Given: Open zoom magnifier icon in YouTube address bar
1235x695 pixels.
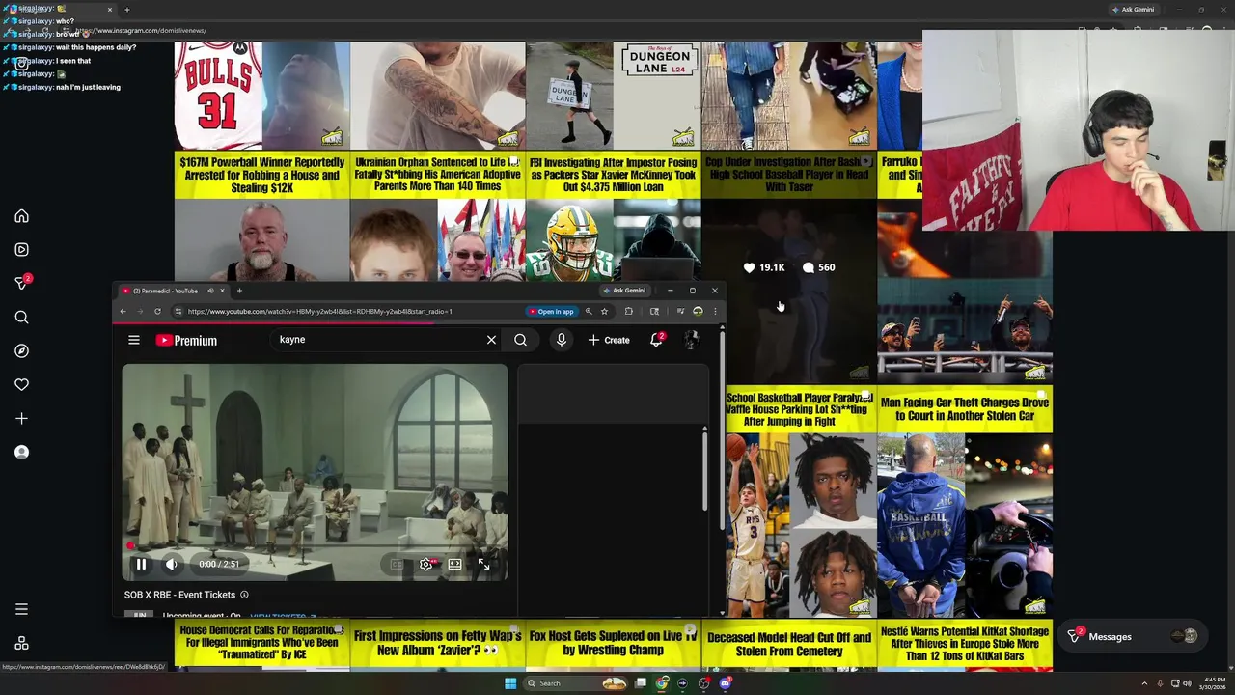Looking at the screenshot, I should click(x=588, y=311).
